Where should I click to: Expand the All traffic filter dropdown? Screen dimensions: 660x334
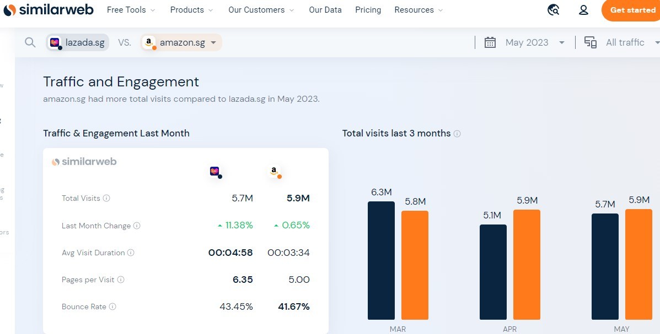pos(657,42)
